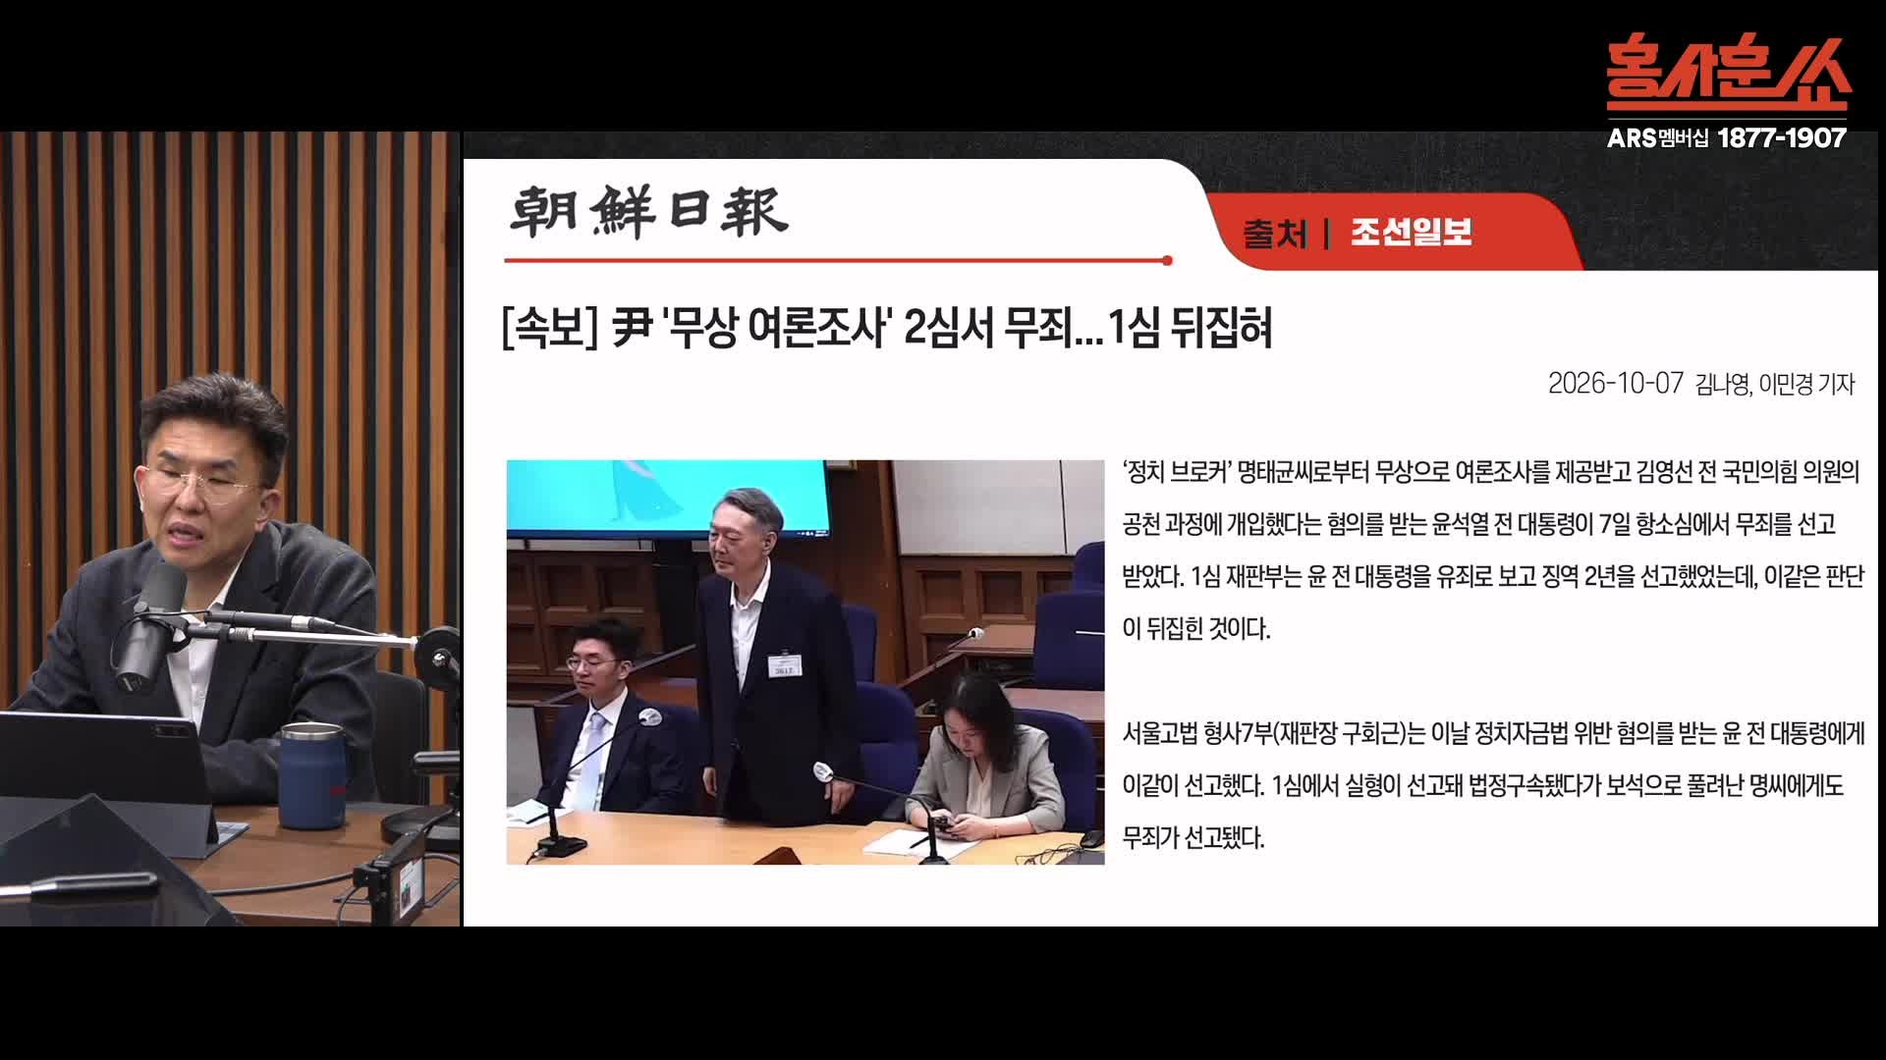Click the 2026-10-07 article date
1886x1060 pixels.
(1615, 384)
